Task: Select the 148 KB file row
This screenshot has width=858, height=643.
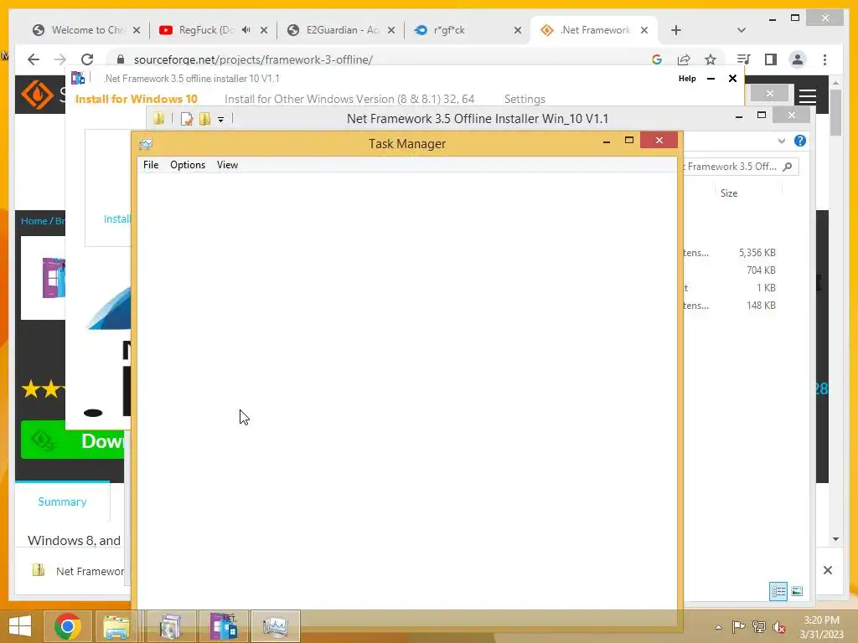Action: pos(730,305)
